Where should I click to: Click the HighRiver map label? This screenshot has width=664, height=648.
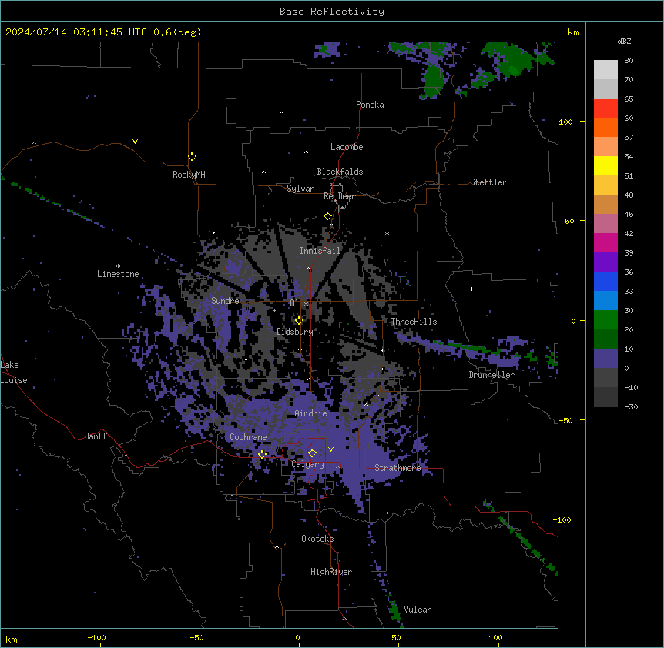(331, 572)
